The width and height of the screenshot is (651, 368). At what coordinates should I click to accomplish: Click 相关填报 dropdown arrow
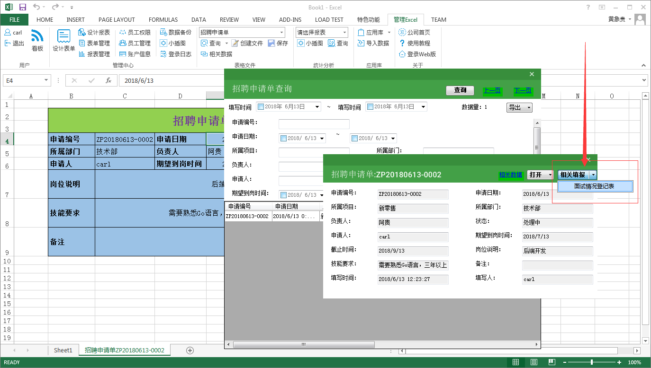tap(593, 175)
